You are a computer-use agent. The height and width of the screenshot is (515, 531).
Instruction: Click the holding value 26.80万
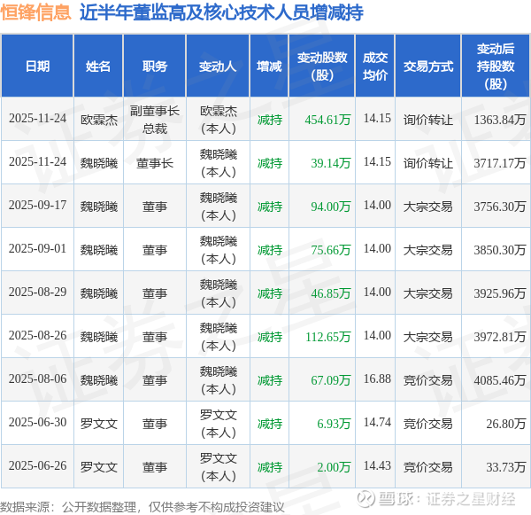coord(506,424)
